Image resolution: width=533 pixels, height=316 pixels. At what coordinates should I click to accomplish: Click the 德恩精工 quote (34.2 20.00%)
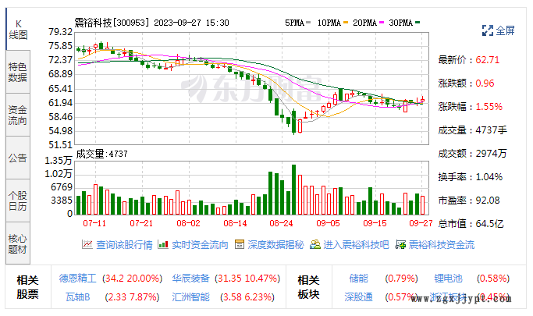click(x=132, y=279)
